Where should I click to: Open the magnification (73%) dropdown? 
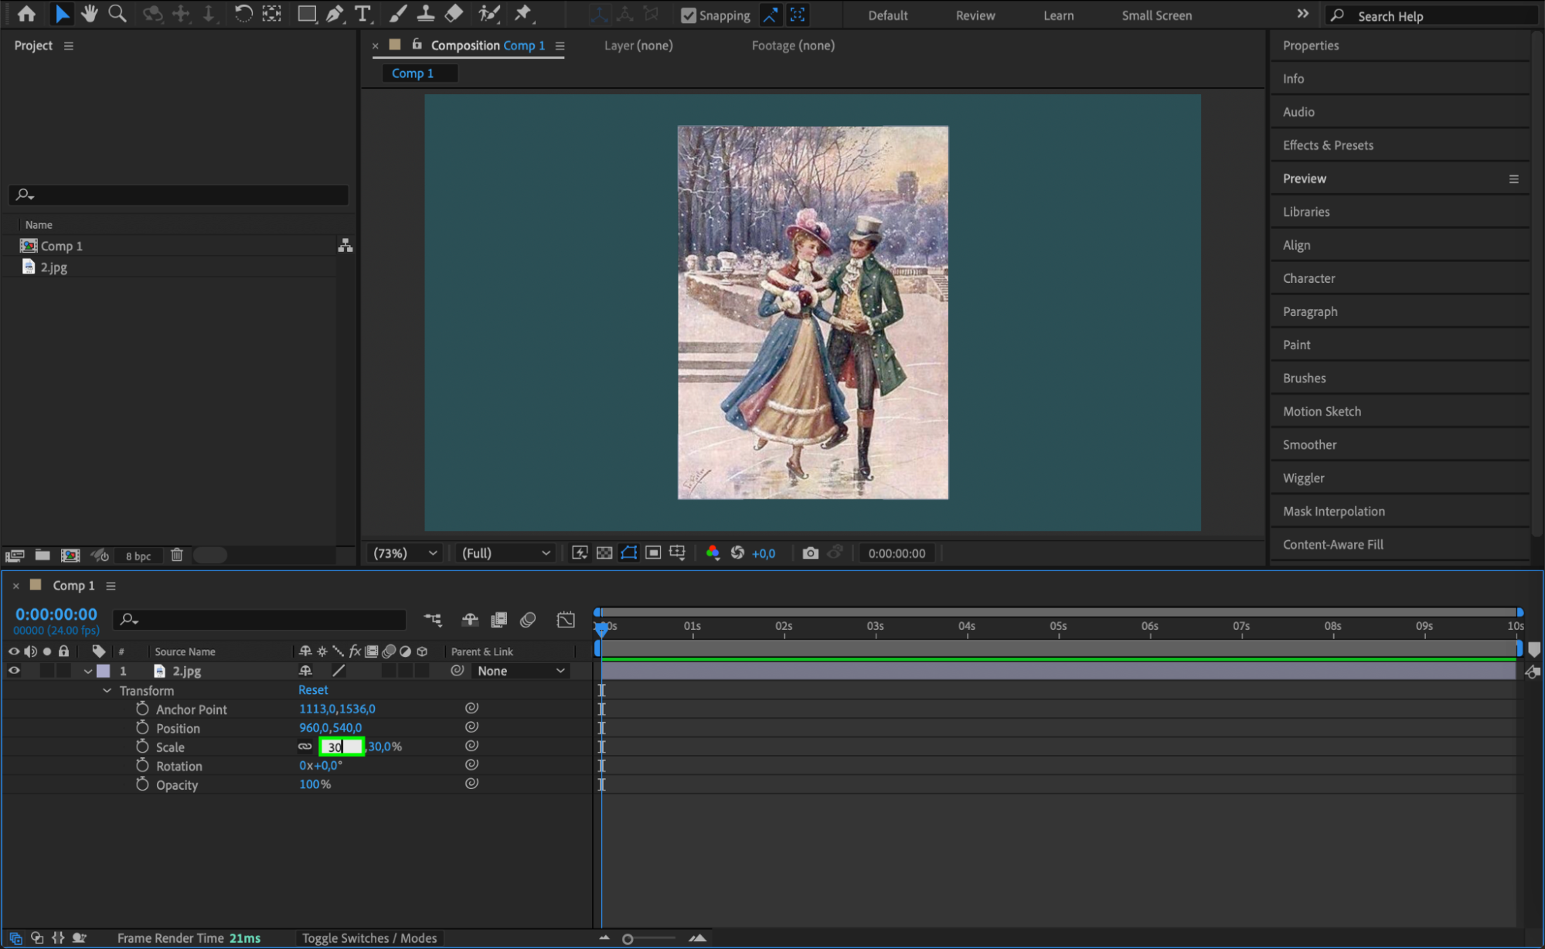405,553
